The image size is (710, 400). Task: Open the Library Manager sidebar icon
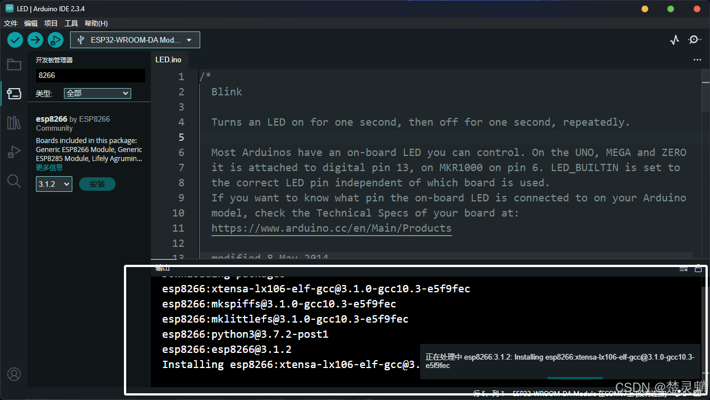pos(14,123)
